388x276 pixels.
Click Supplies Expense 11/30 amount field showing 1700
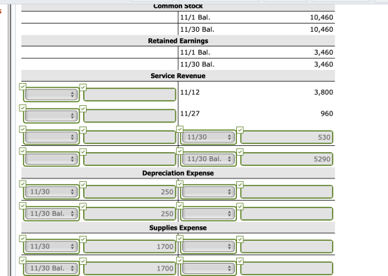coord(130,246)
